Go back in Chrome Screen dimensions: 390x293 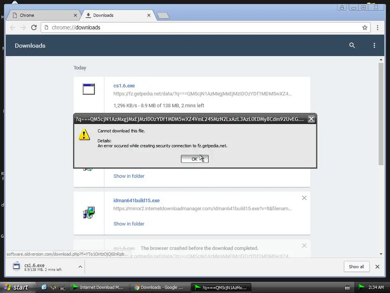coord(13,27)
